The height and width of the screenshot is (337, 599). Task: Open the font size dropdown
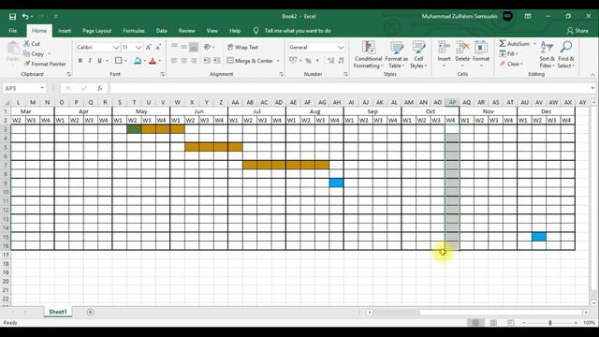click(x=139, y=47)
